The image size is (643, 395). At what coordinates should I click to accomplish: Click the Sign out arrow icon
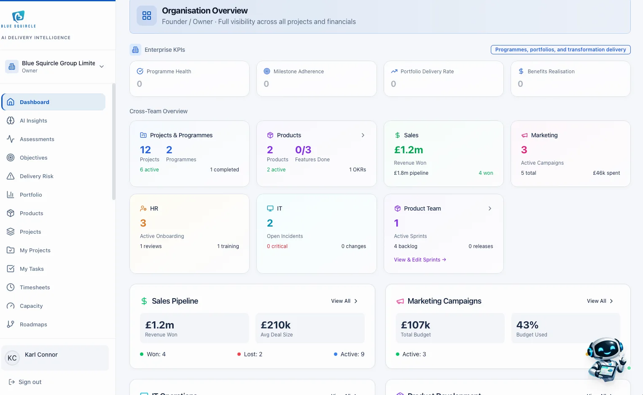pyautogui.click(x=12, y=382)
